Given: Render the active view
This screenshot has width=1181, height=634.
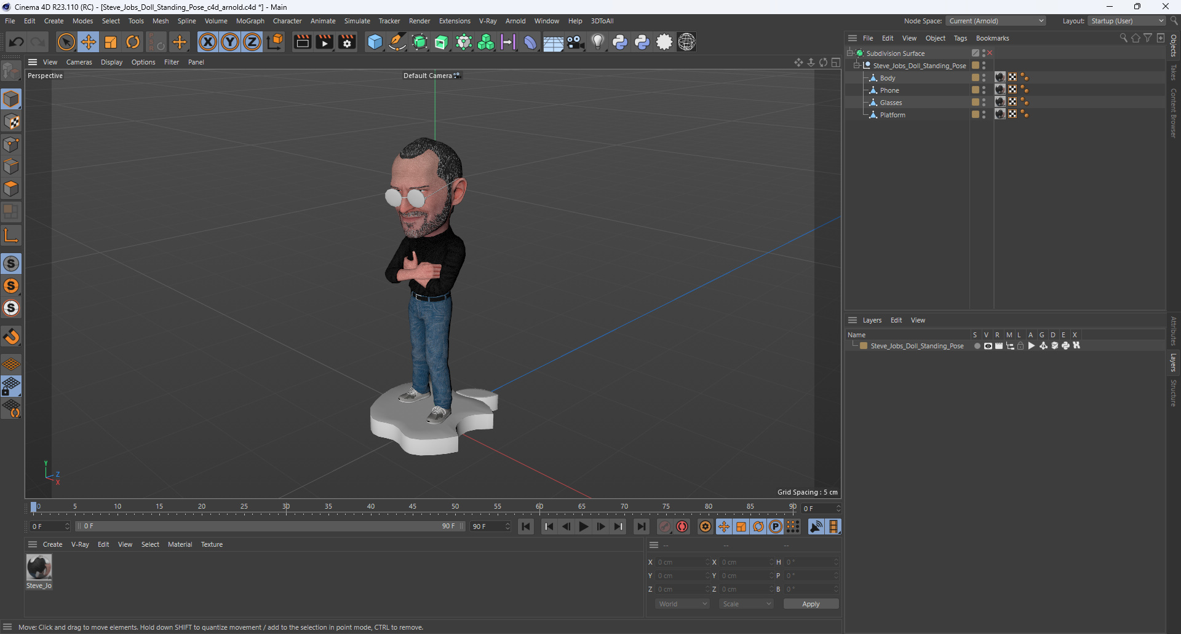Looking at the screenshot, I should (x=302, y=42).
